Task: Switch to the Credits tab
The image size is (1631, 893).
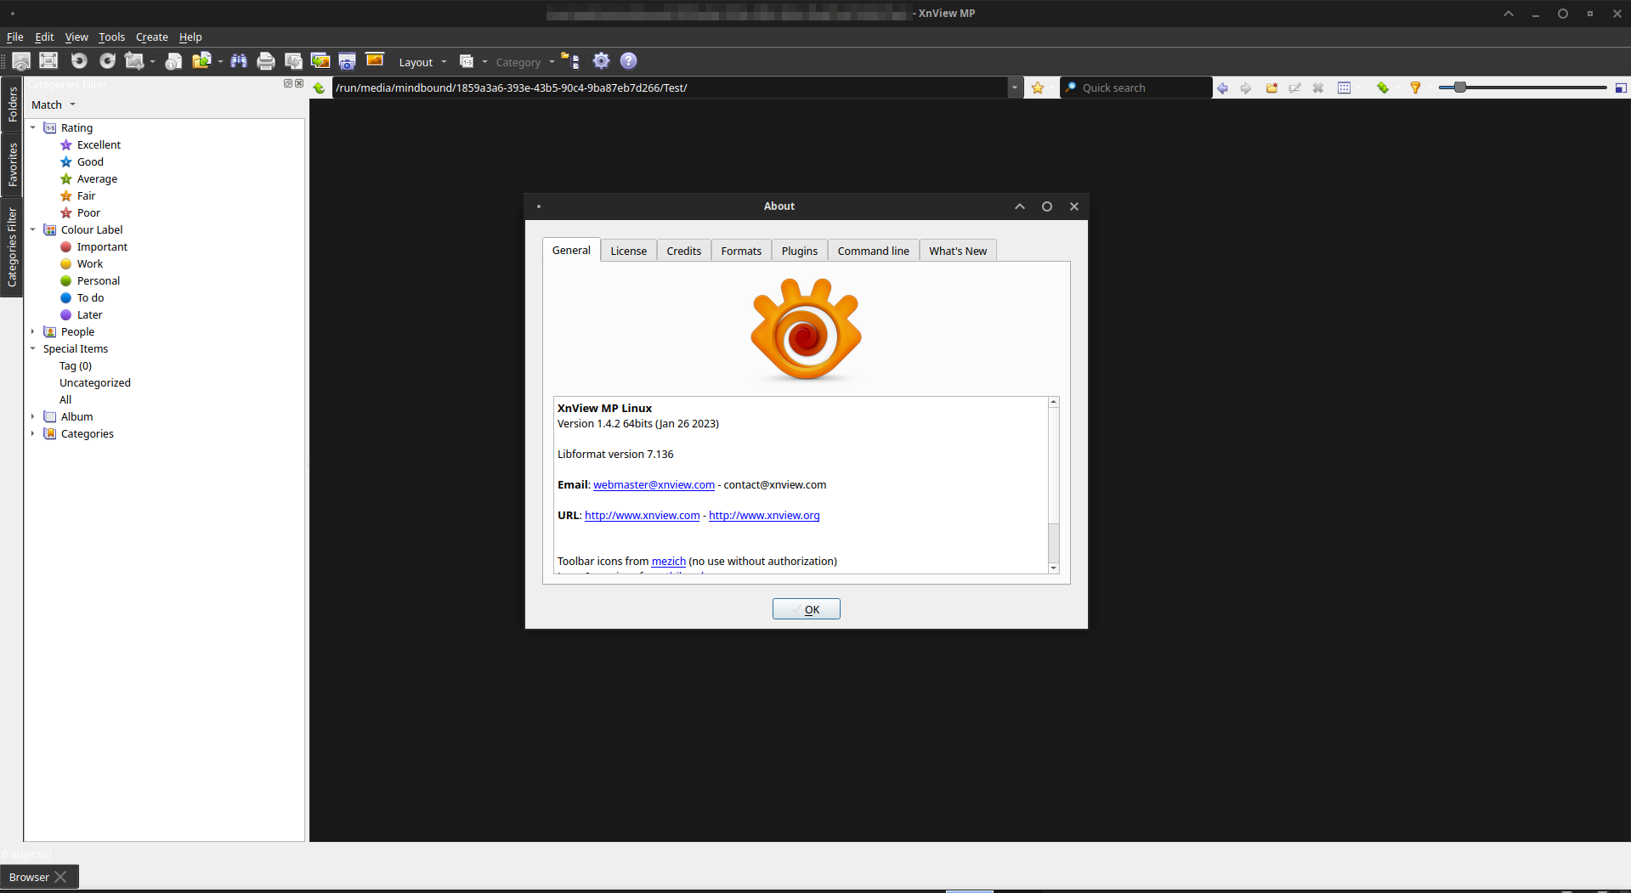Action: 684,251
